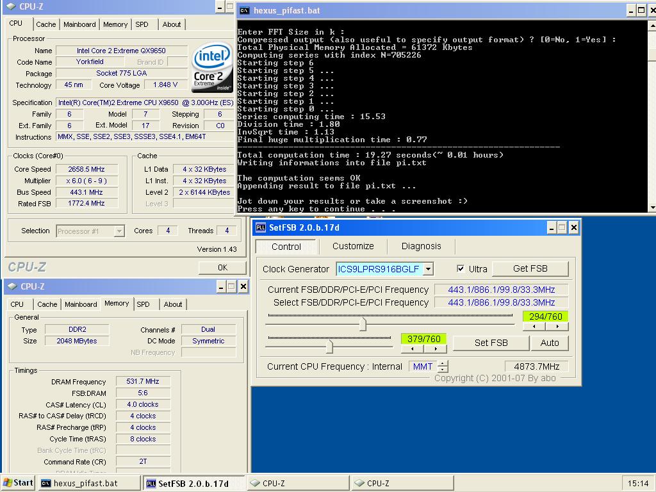Click the FSB:DRAM 5:6 value
Viewport: 656px width, 492px height.
pos(143,393)
